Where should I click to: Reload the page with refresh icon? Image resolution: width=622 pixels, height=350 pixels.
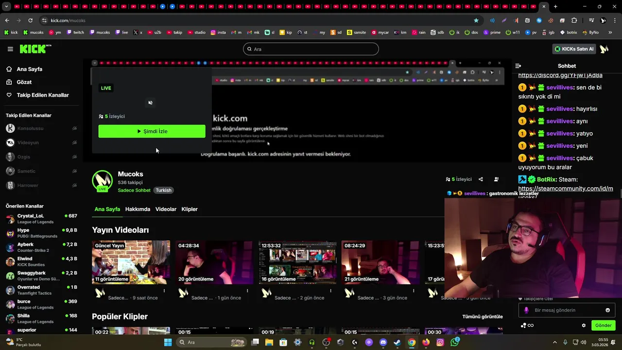coord(30,20)
